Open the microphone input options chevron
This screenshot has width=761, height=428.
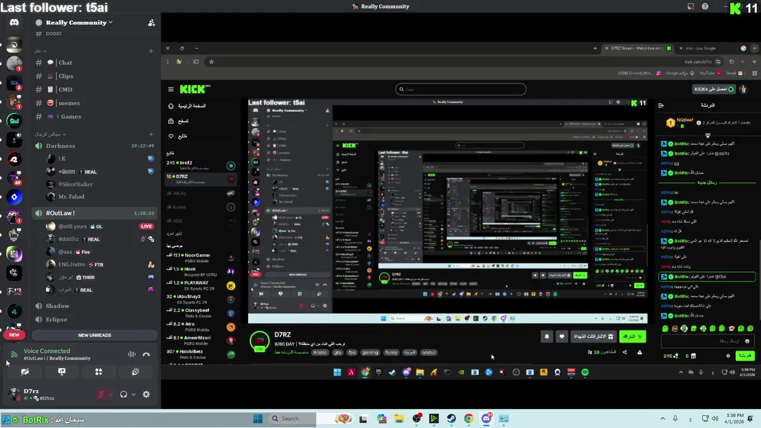click(111, 394)
